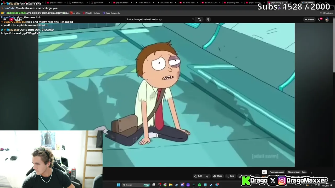This screenshot has width=335, height=188.
Task: Clear the YouTube search box text
Action: tap(193, 19)
